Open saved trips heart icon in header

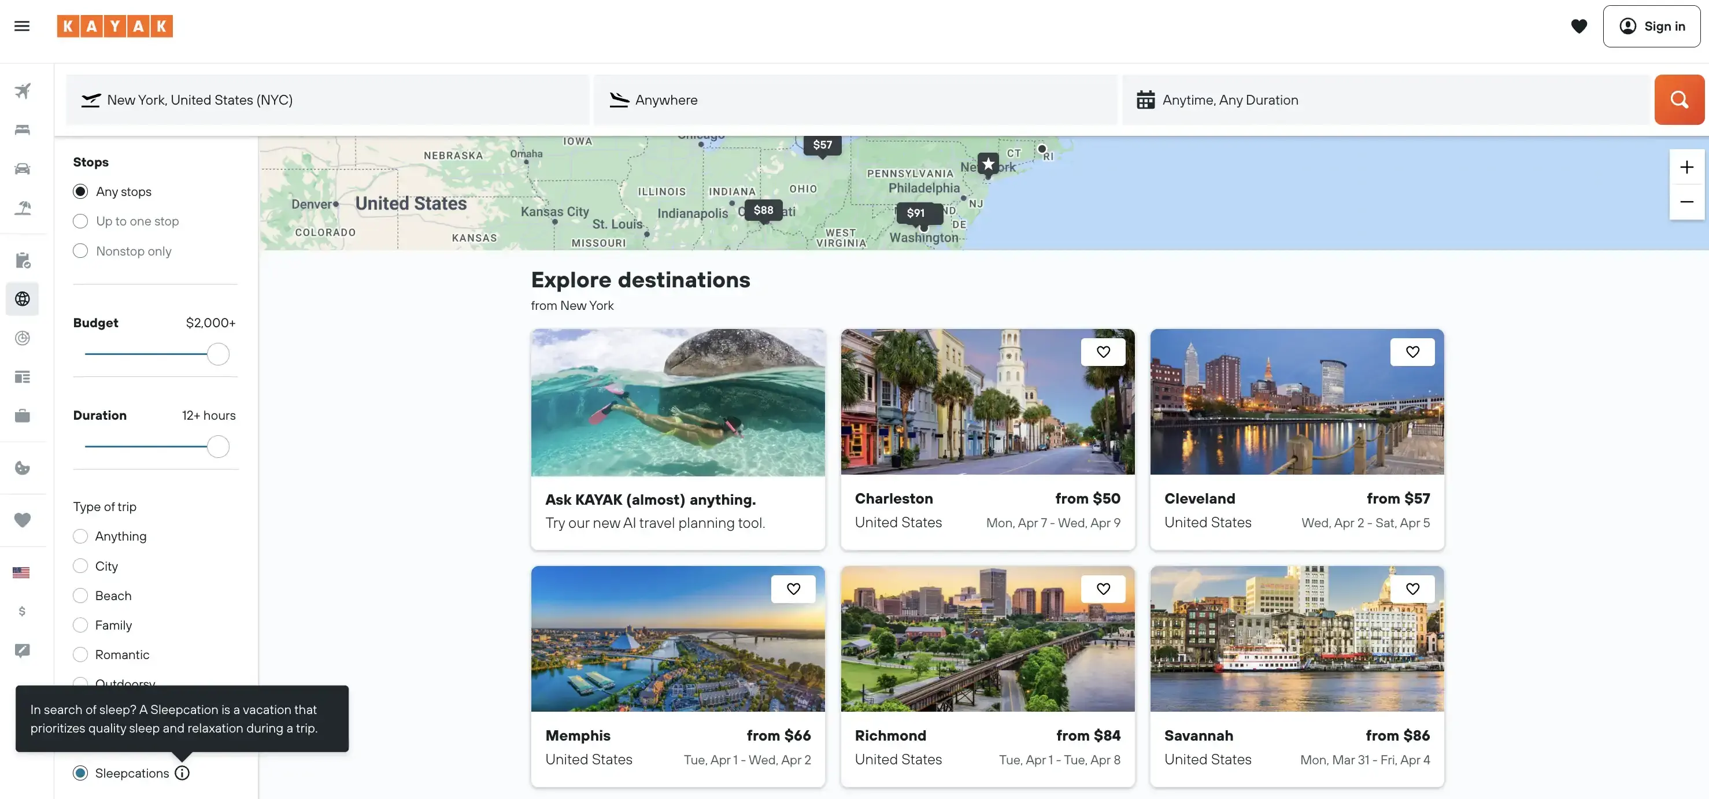(1579, 26)
